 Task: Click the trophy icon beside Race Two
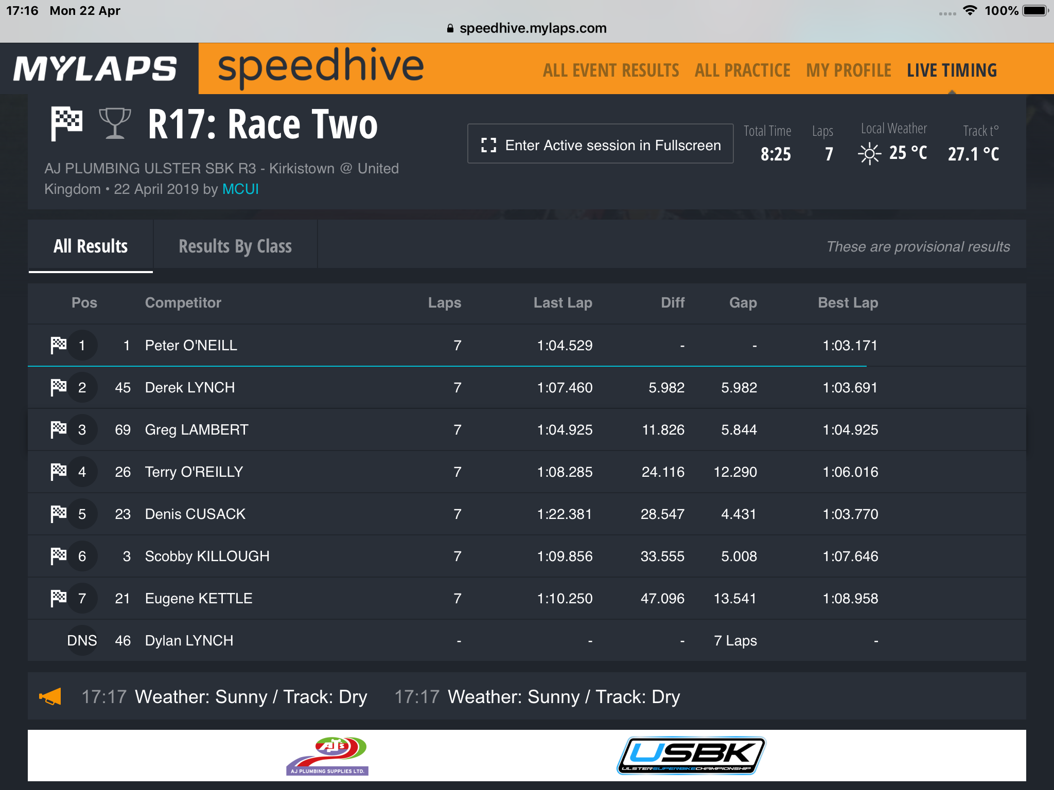[x=115, y=123]
